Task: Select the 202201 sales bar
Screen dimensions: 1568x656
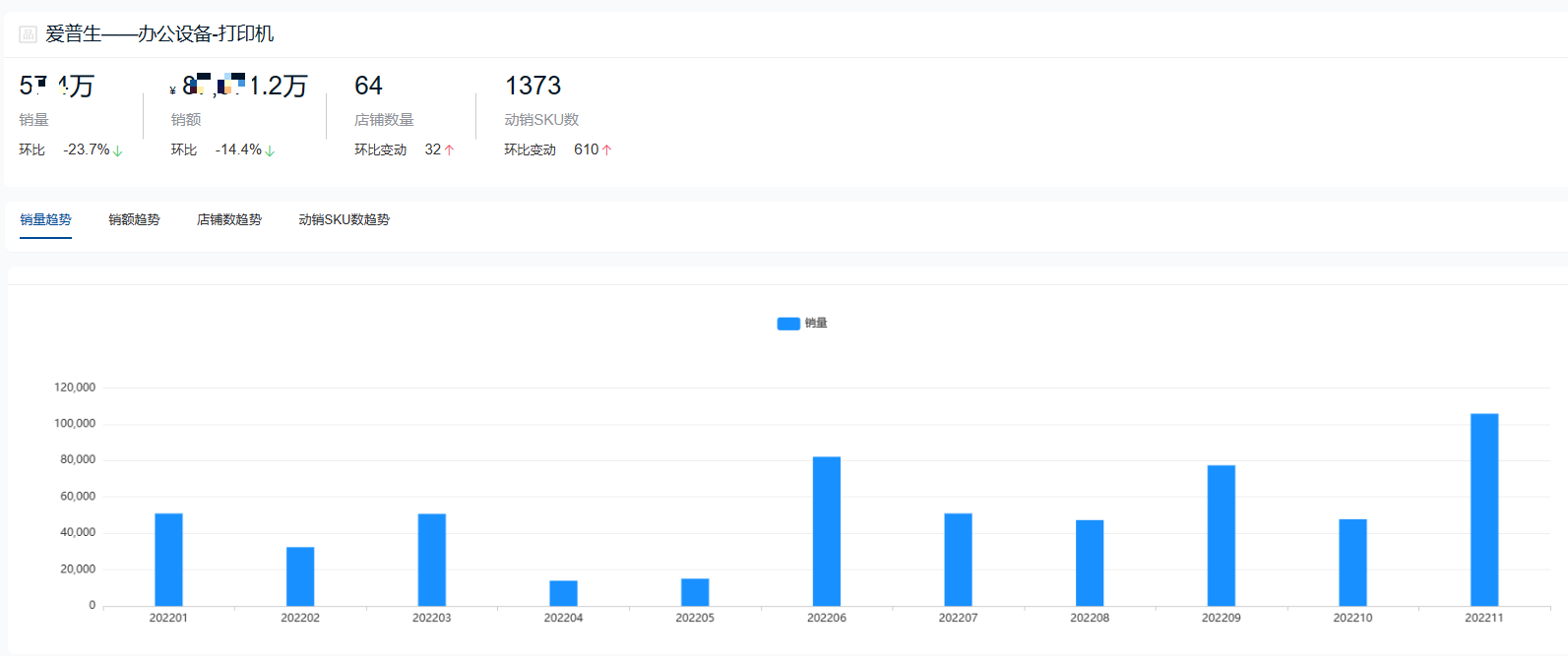Action: pyautogui.click(x=168, y=560)
